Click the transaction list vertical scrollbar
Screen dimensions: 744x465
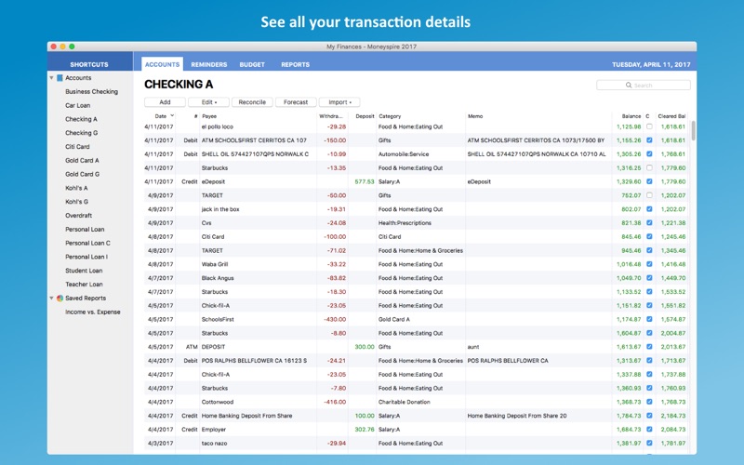[x=693, y=130]
